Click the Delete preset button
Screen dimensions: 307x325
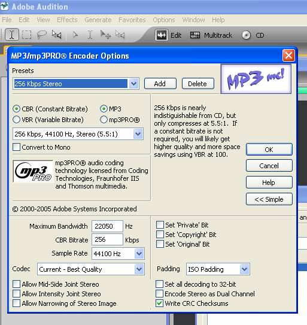click(x=198, y=84)
